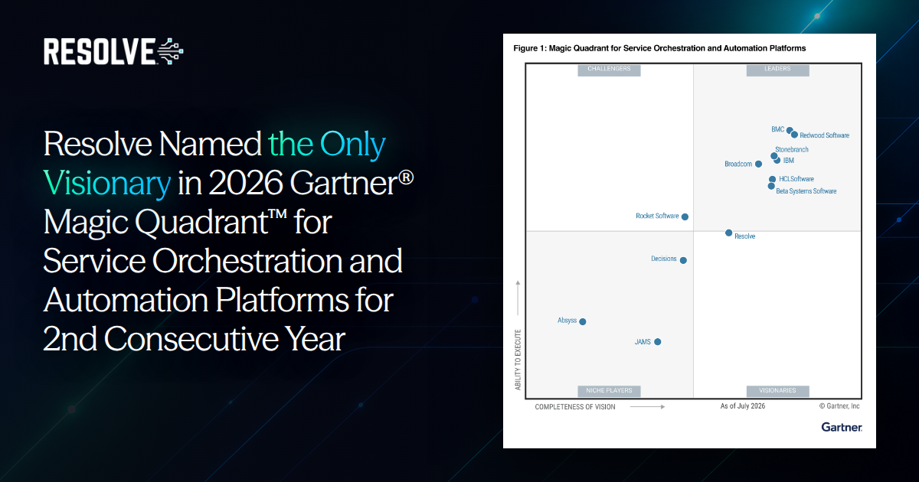Click the Resolve label in the quadrant
The height and width of the screenshot is (482, 919).
(744, 236)
